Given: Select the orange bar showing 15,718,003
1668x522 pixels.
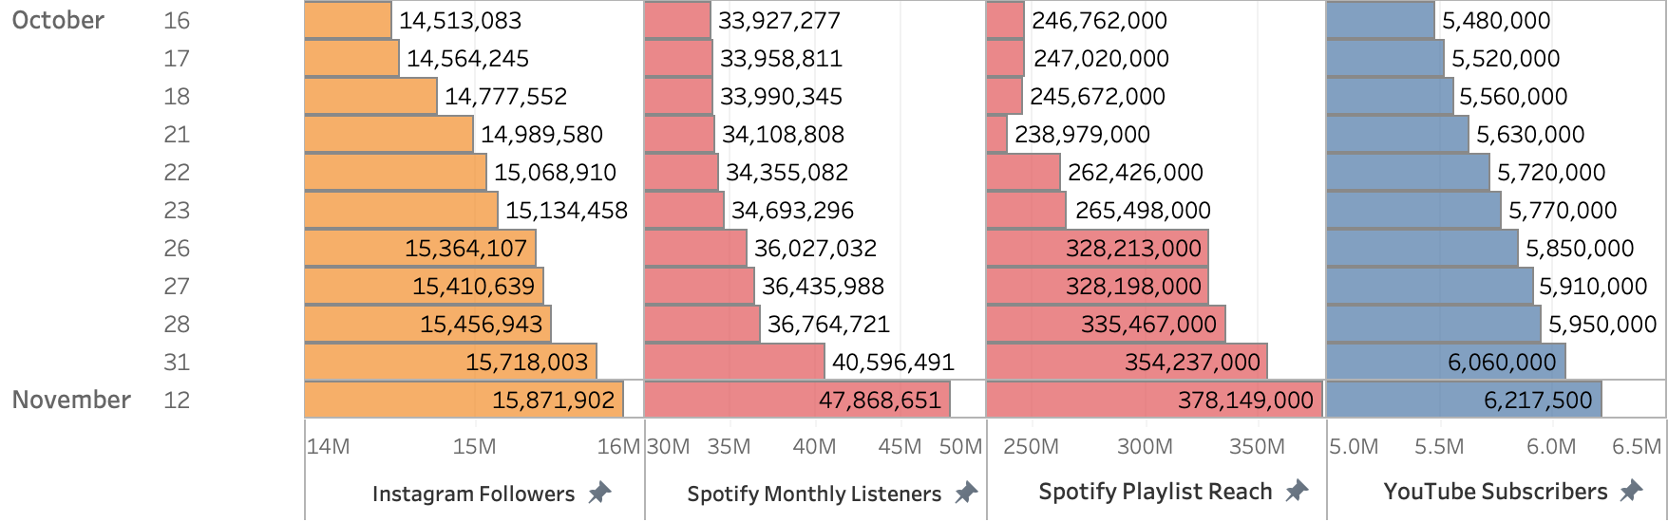Looking at the screenshot, I should click(450, 362).
